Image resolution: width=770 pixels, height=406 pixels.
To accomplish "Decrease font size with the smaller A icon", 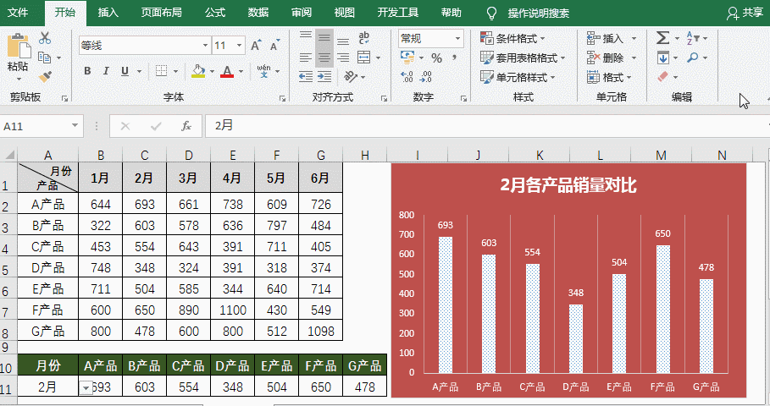I will 274,46.
